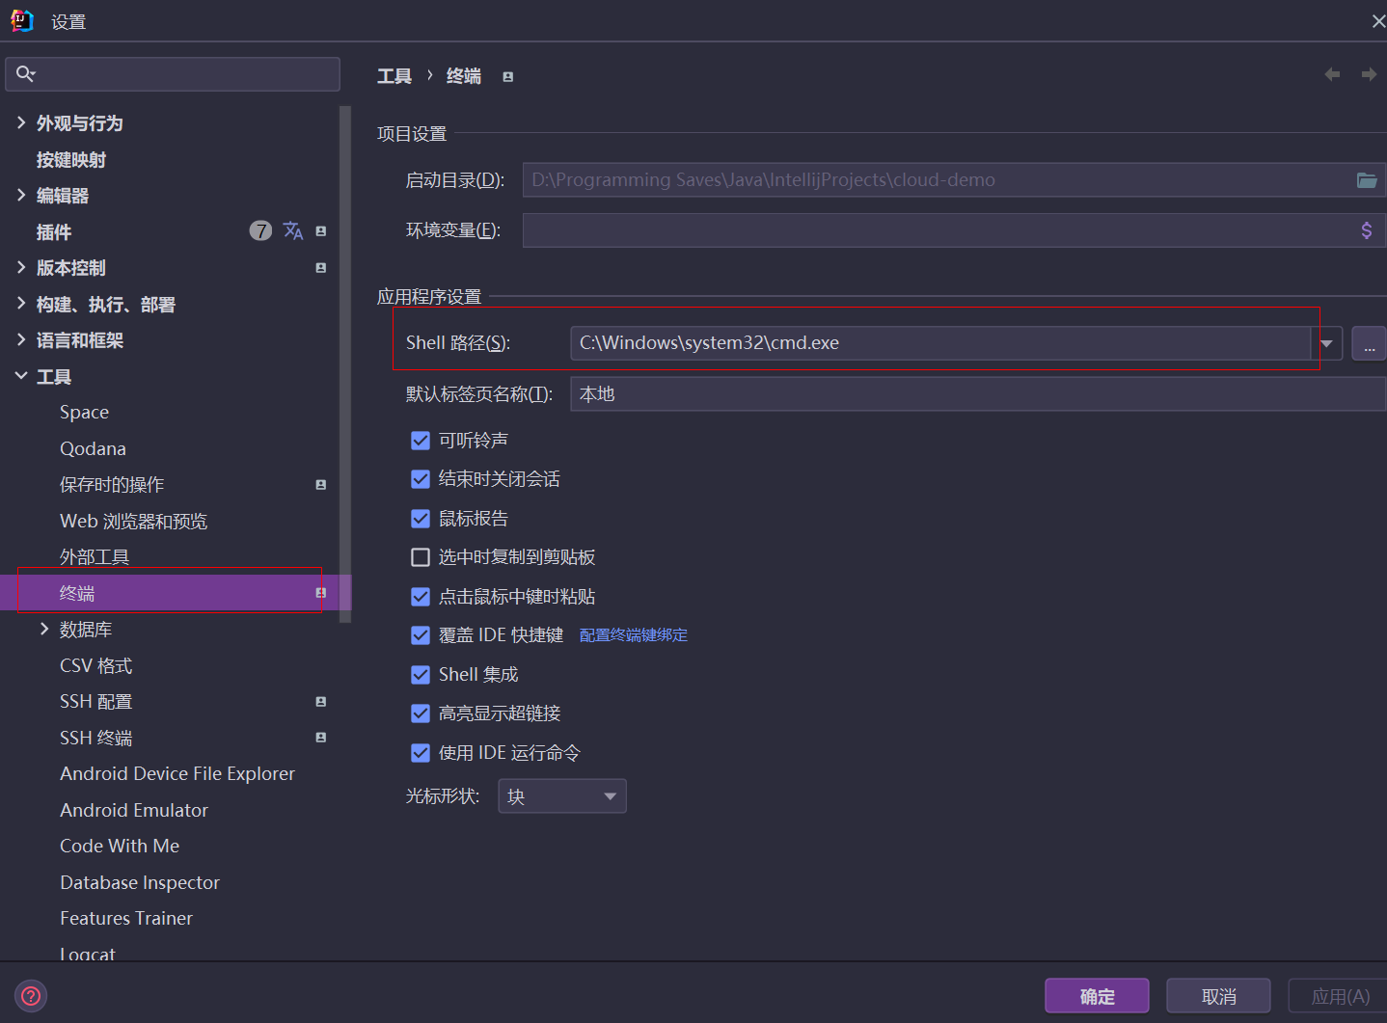Click 工具 in the breadcrumb
Screen dimensions: 1387x1023
tap(394, 76)
